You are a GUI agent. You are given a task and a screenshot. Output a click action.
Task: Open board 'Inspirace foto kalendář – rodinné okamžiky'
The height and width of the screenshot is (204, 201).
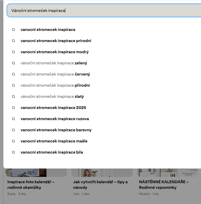coord(31,184)
